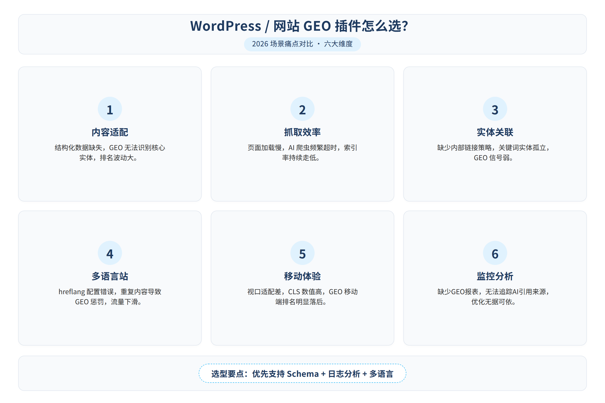The height and width of the screenshot is (403, 605).
Task: Click the '监控分析' card heading
Action: 495,276
